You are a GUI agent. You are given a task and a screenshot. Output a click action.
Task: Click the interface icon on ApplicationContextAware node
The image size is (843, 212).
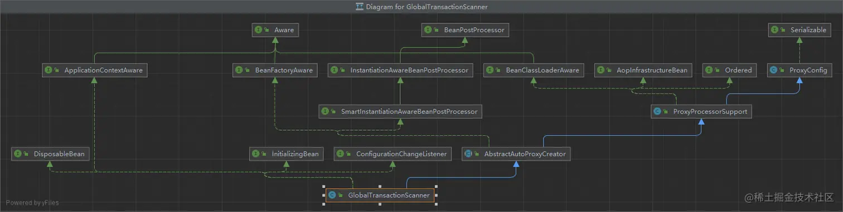point(49,70)
